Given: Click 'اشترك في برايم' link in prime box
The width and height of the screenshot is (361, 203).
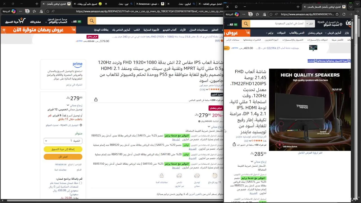Looking at the screenshot, I should pyautogui.click(x=74, y=85).
